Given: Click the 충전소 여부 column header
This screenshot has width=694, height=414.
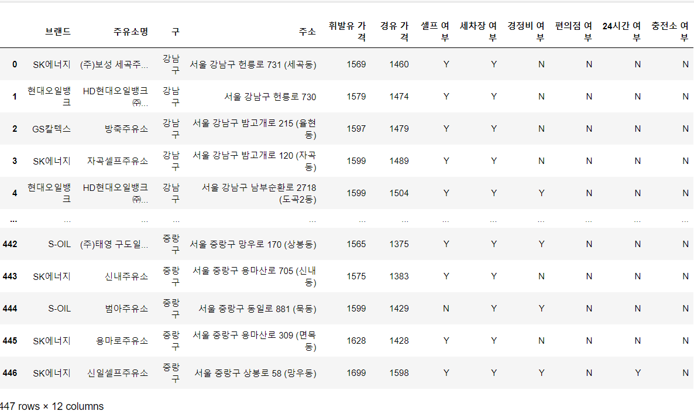Looking at the screenshot, I should pos(670,32).
